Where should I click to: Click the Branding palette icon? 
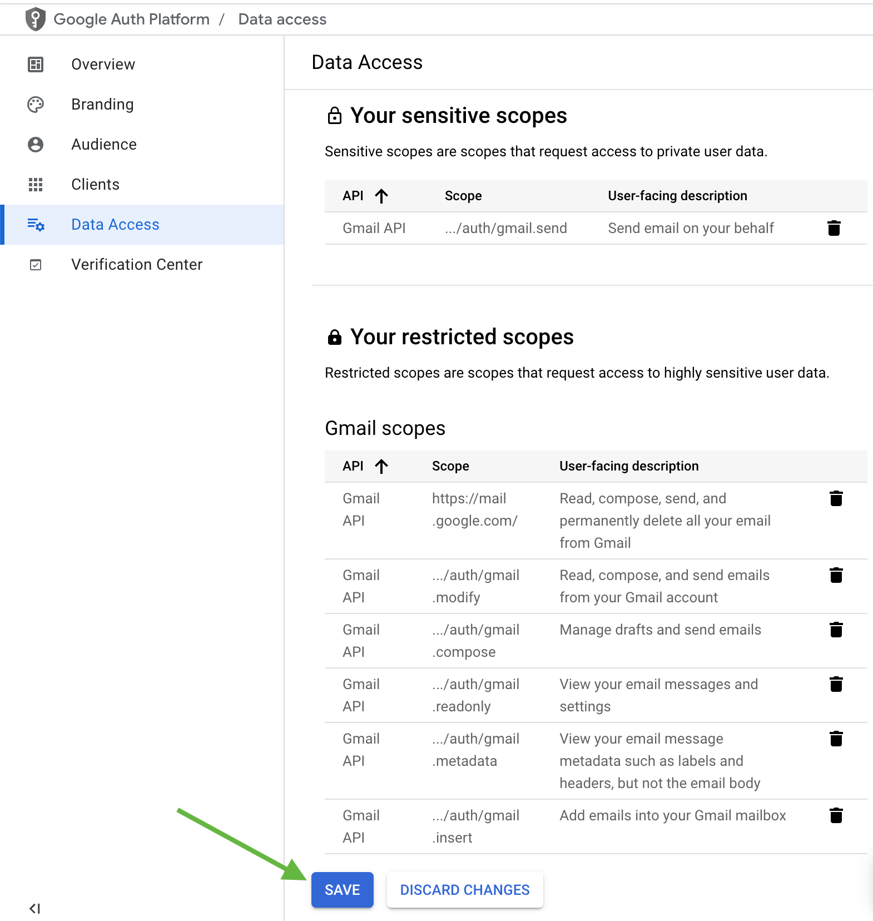coord(36,105)
